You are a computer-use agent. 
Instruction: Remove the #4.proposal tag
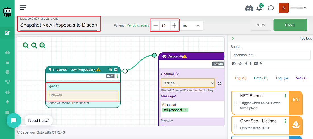point(185,110)
